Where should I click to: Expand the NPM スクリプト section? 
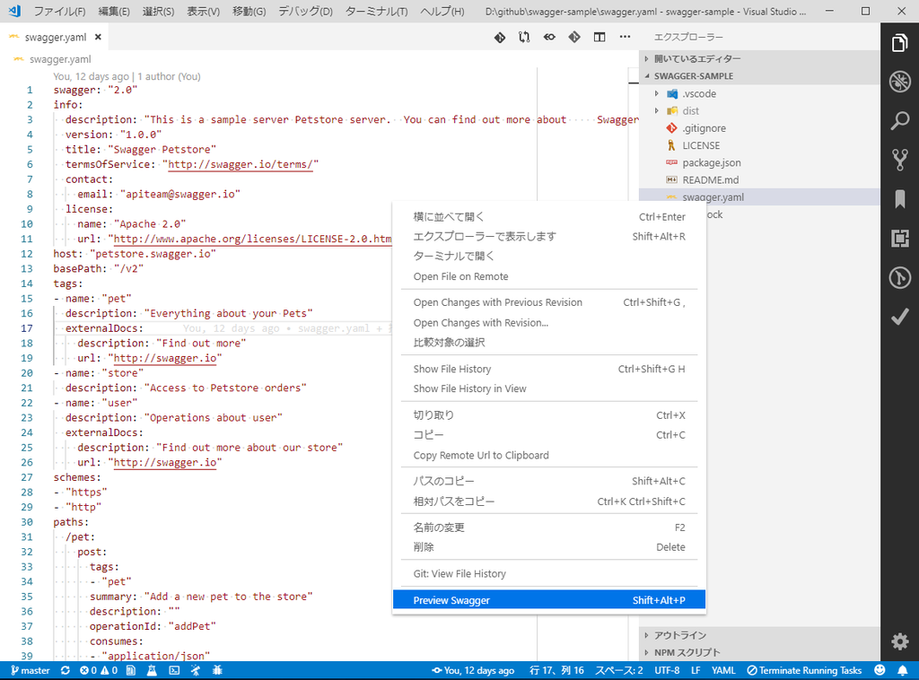pyautogui.click(x=759, y=652)
